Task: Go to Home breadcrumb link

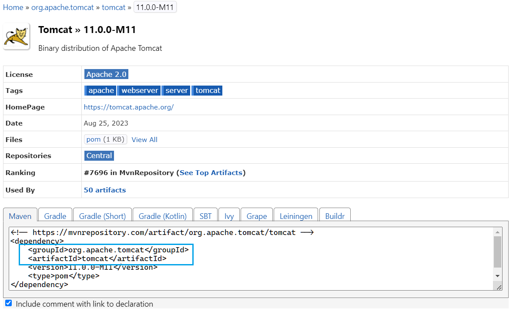Action: coord(13,7)
